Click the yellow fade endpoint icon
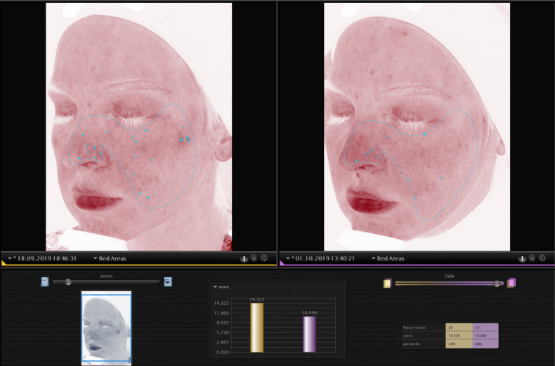Screen dimensions: 555x366 pyautogui.click(x=387, y=283)
